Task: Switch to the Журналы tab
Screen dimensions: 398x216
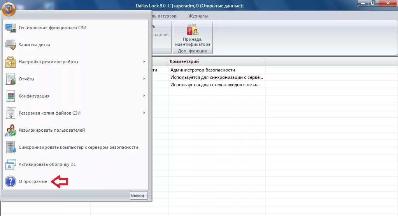Action: [198, 16]
